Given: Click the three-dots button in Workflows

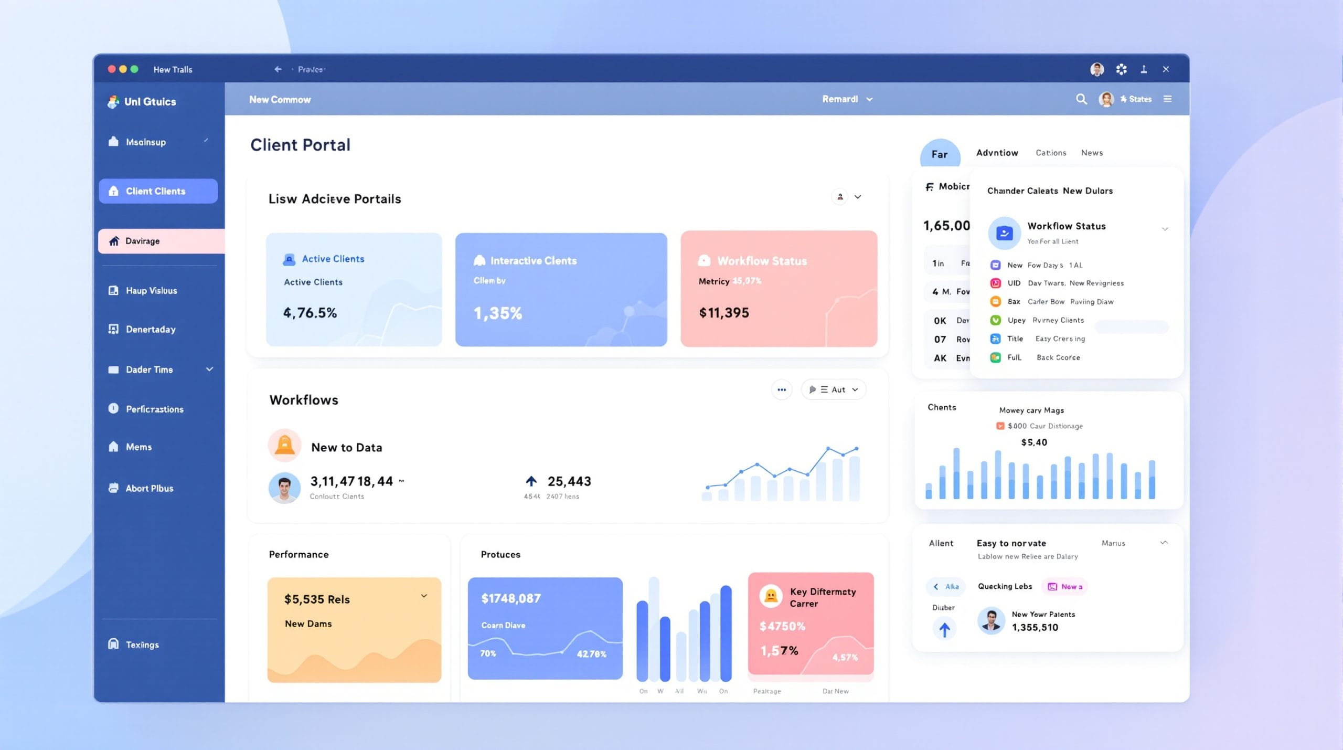Looking at the screenshot, I should [782, 389].
